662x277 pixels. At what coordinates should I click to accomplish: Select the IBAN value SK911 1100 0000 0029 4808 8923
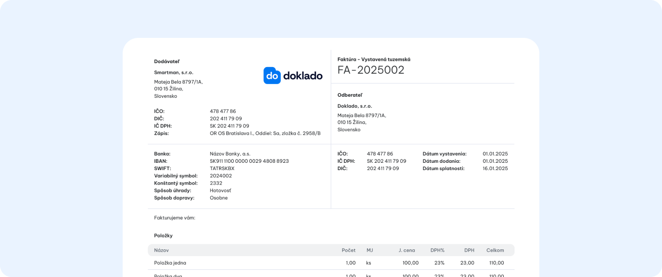(x=249, y=161)
